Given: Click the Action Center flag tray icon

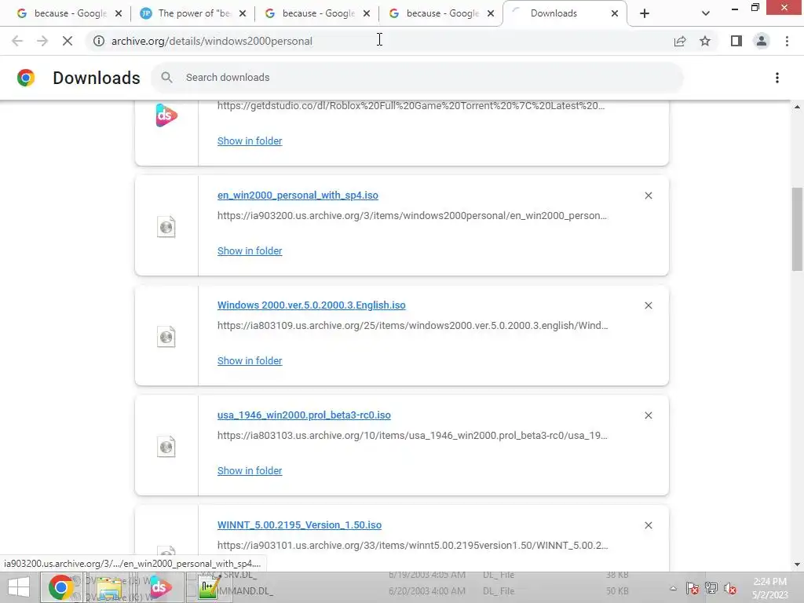Looking at the screenshot, I should (x=693, y=588).
